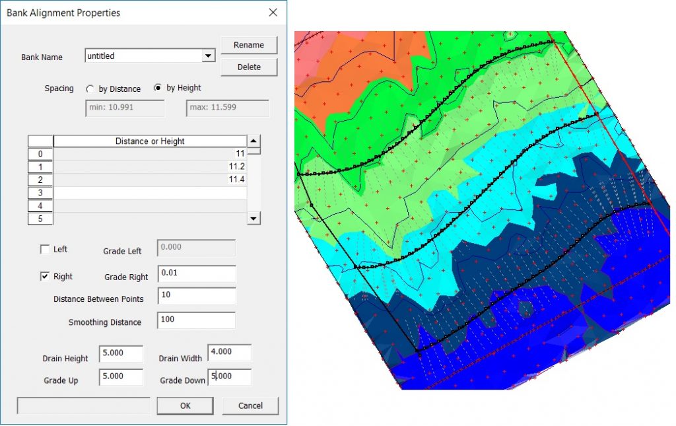This screenshot has width=676, height=426.
Task: Dismiss the dialog via Cancel
Action: pos(250,406)
